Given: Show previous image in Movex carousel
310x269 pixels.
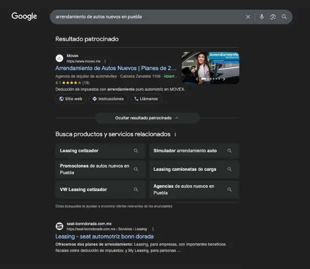Looking at the screenshot, I should 197,79.
